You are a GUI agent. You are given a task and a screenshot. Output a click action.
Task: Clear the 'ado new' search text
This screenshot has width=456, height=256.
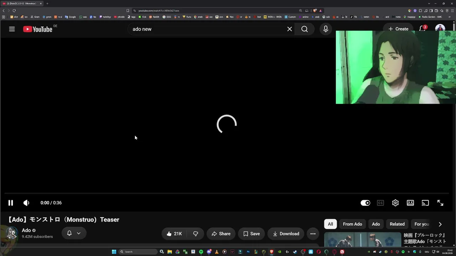tap(290, 29)
